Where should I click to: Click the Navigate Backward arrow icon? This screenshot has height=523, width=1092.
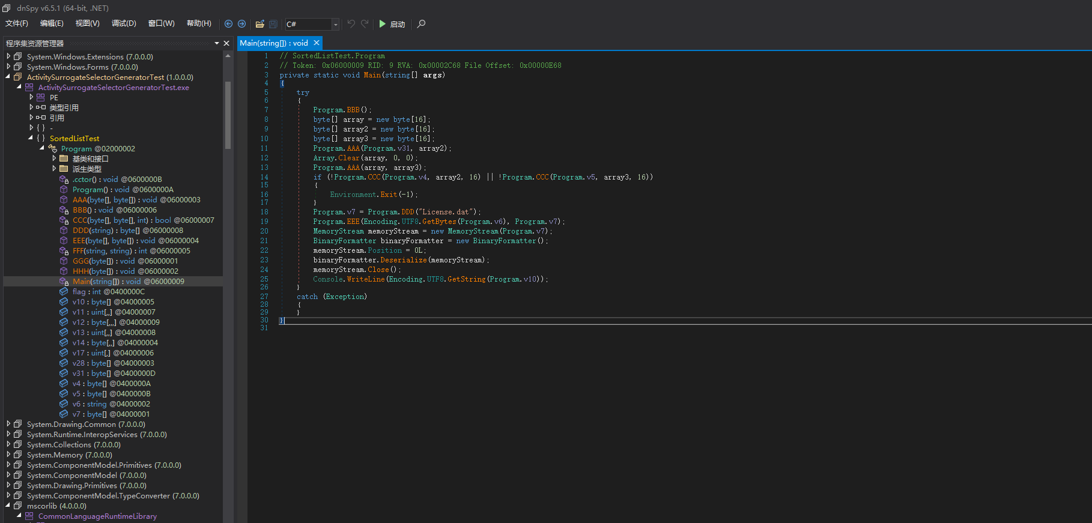click(228, 24)
